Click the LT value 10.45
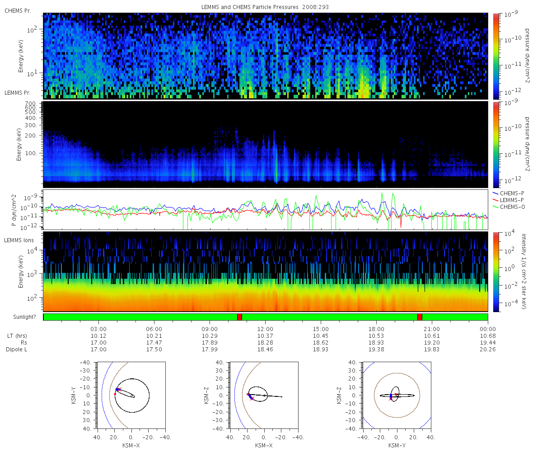Screen dimensions: 542x451 (x=321, y=336)
